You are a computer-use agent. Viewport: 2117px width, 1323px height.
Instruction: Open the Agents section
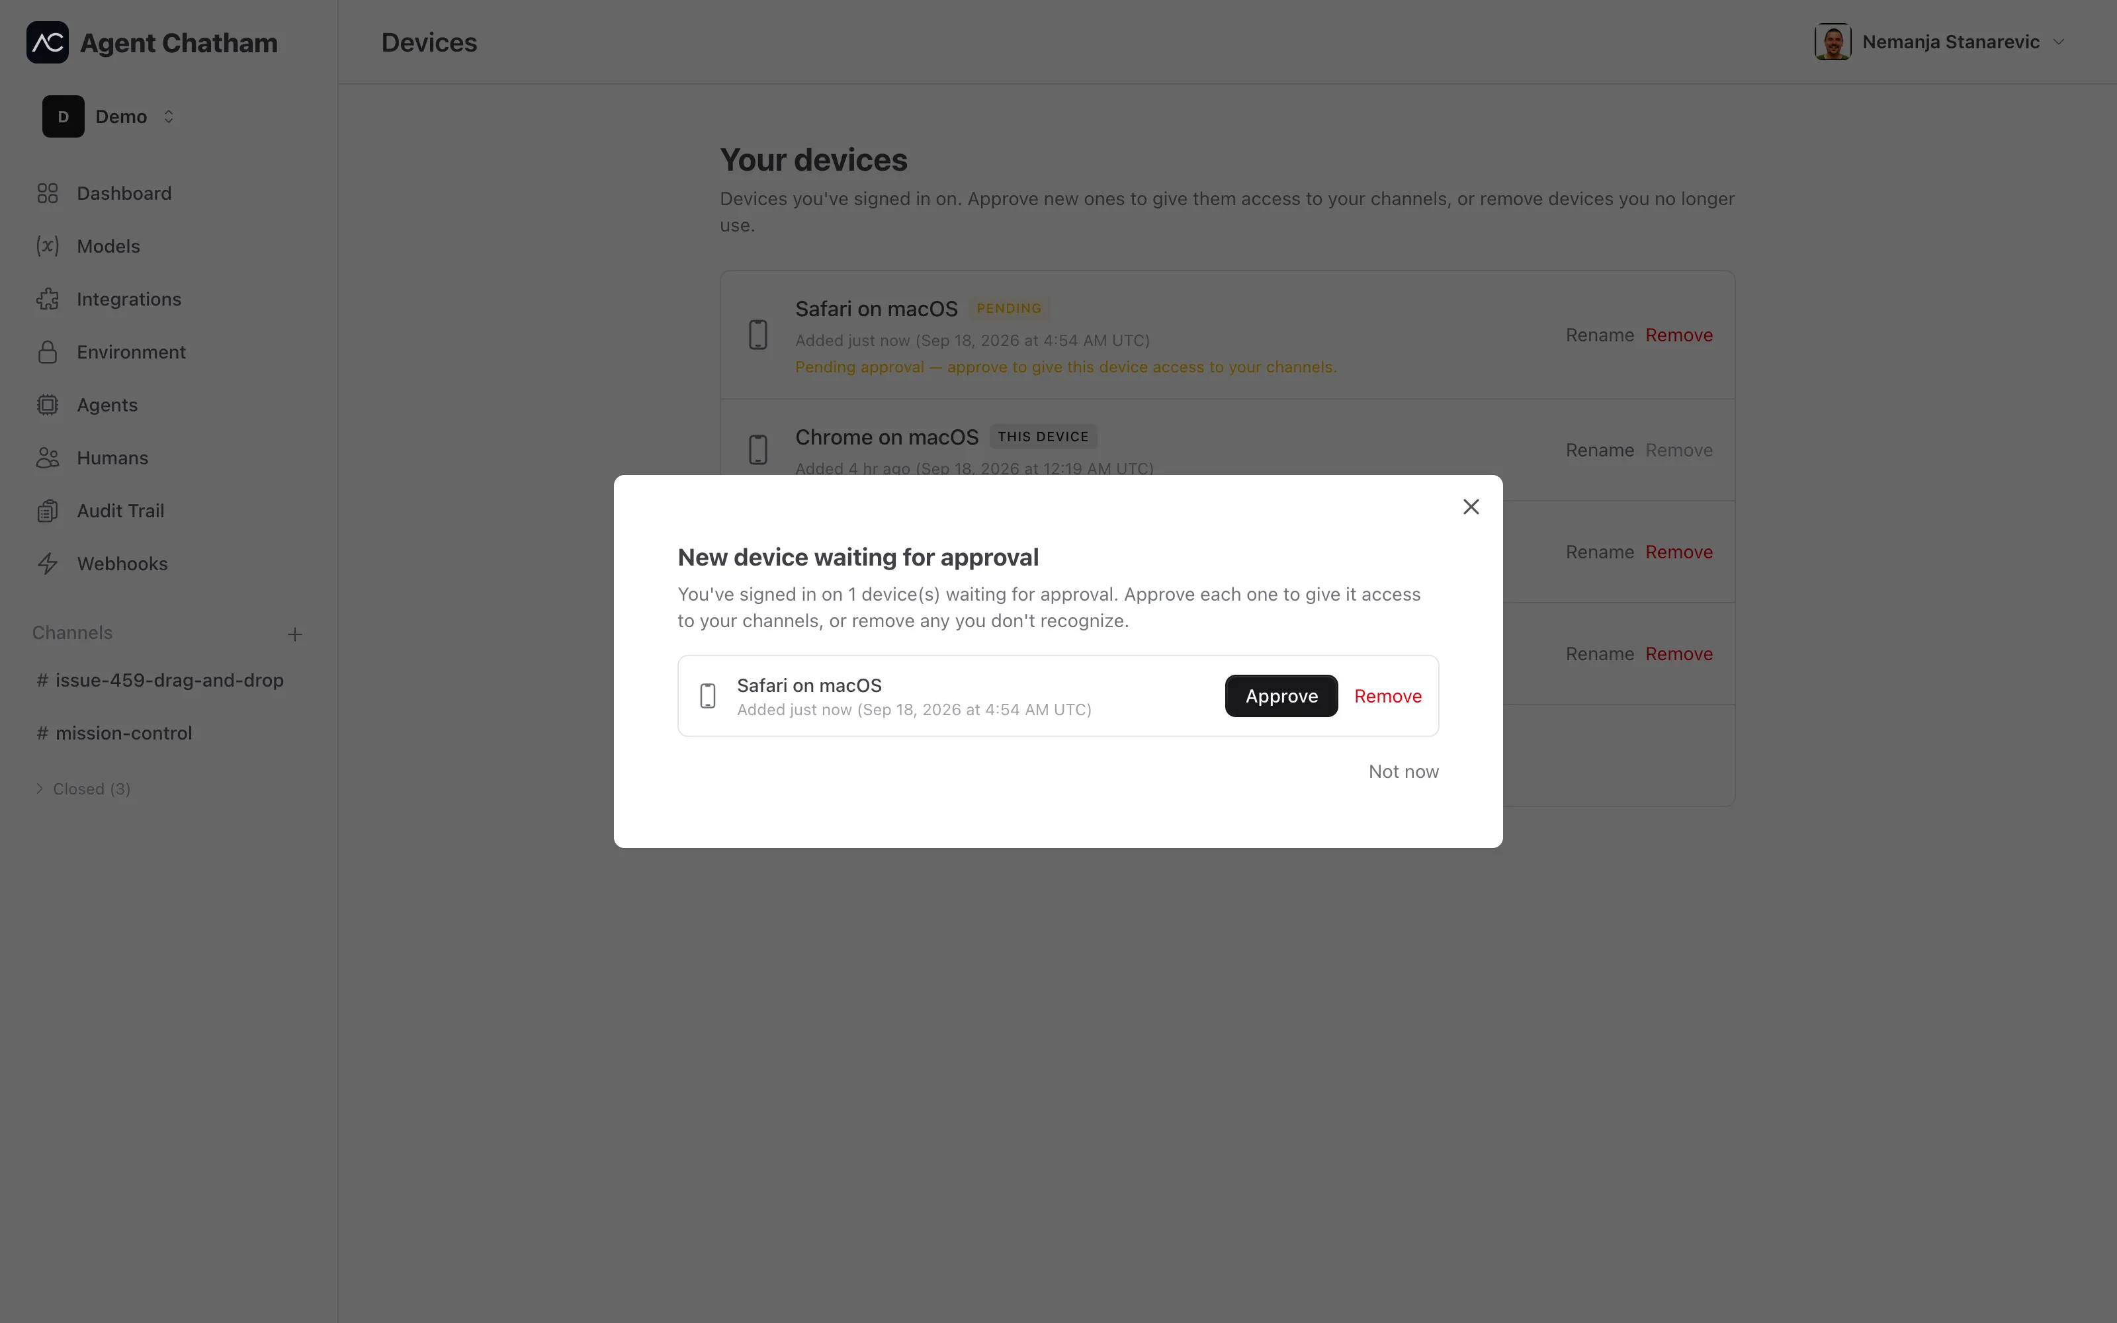[107, 405]
